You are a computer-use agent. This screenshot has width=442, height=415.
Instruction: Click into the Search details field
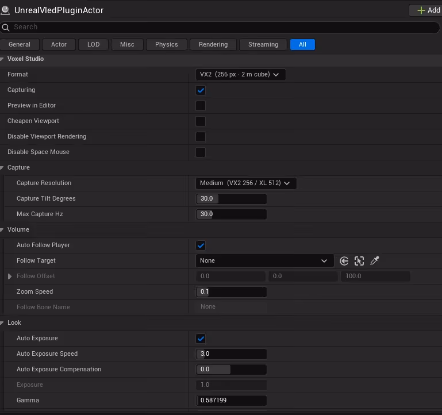pos(220,28)
